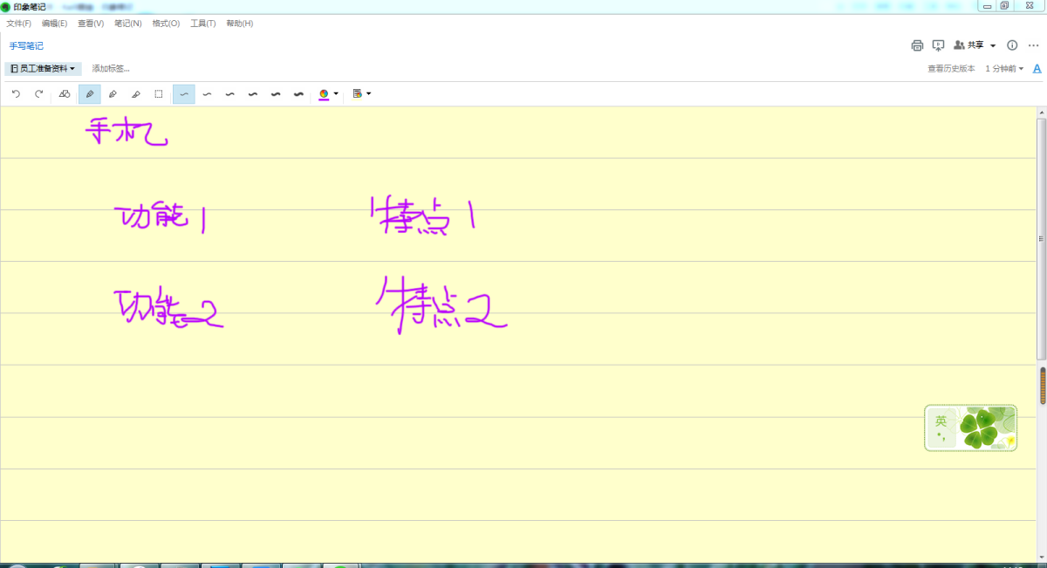Expand the paper background style dropdown

coord(361,94)
